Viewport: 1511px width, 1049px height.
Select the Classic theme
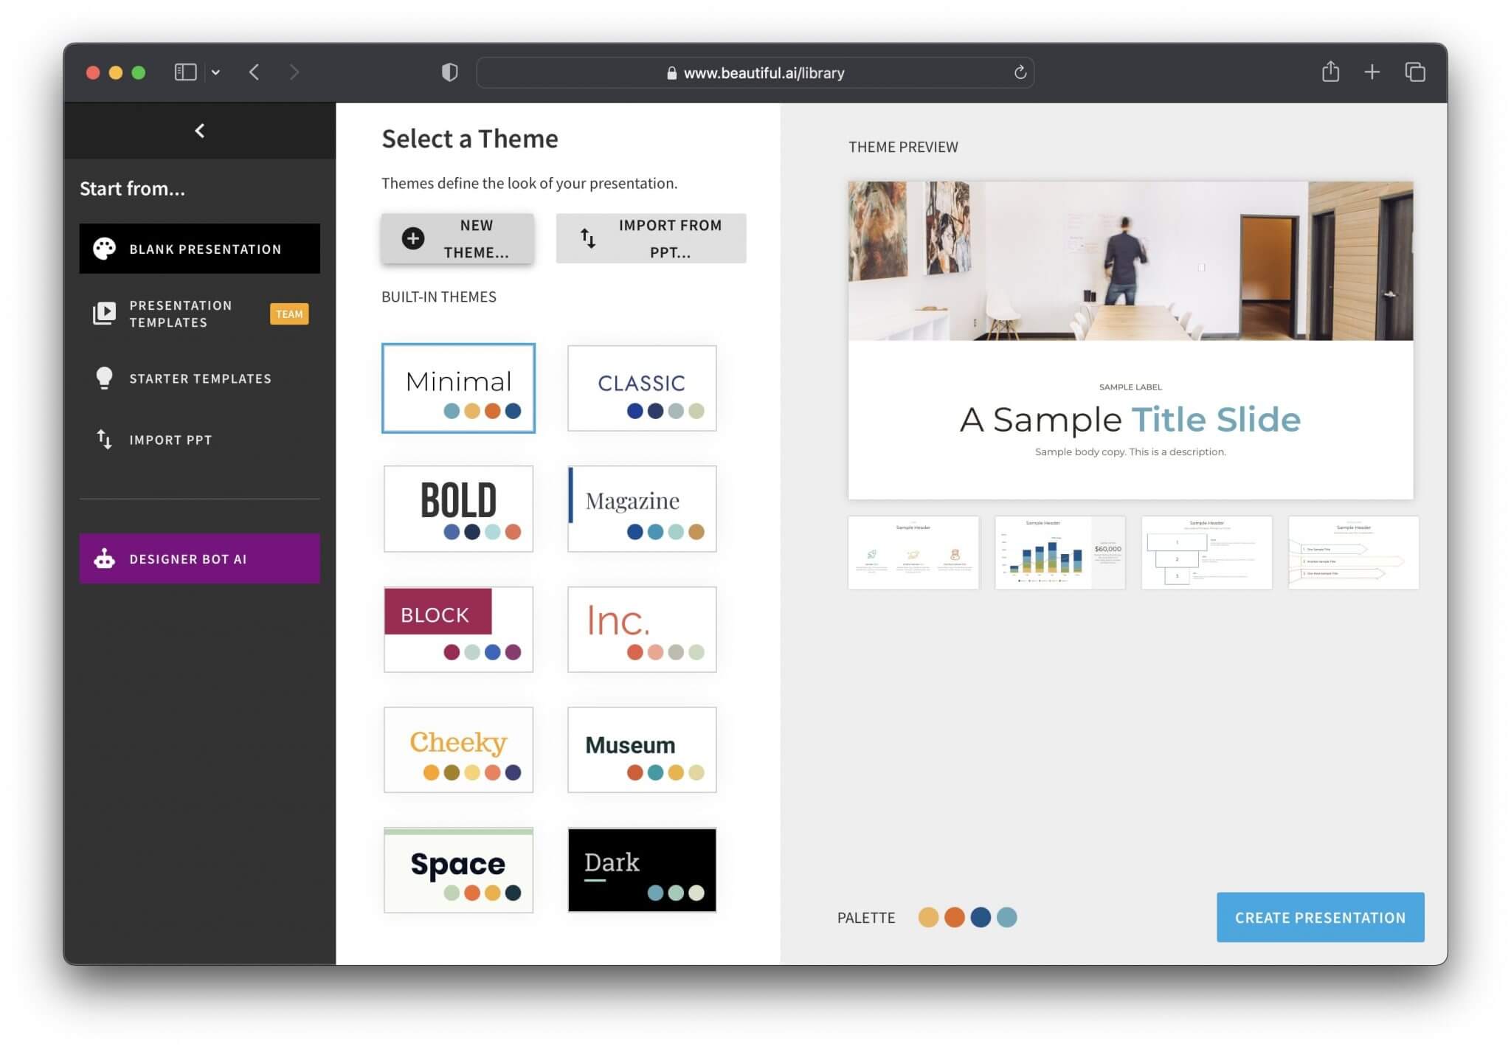641,388
